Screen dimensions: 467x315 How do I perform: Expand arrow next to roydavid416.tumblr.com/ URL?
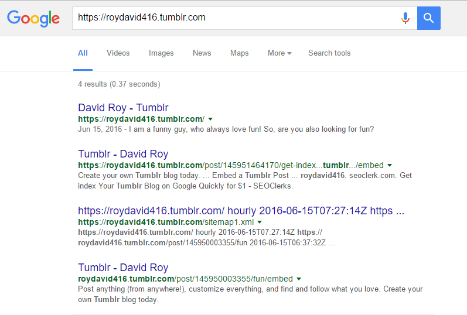(x=210, y=119)
